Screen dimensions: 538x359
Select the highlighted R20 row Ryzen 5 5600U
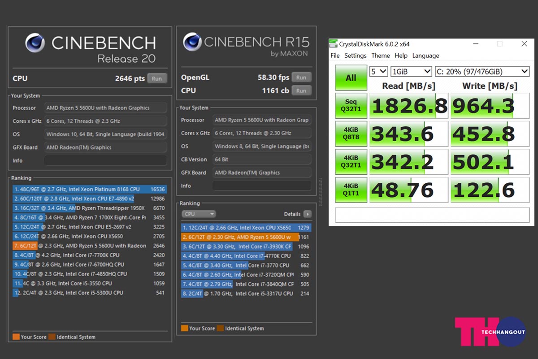90,246
